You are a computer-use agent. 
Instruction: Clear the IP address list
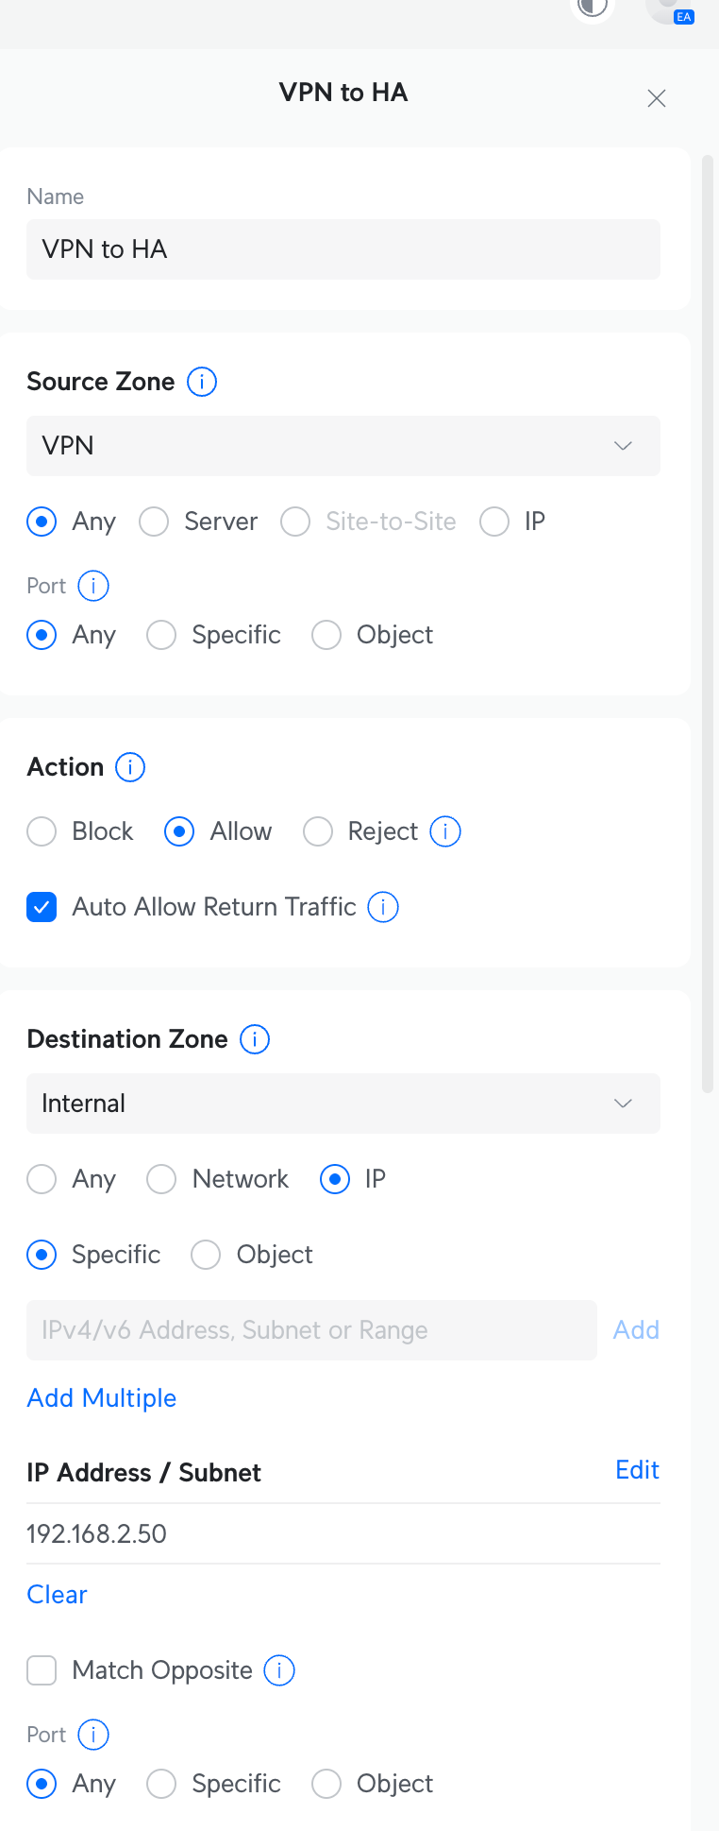click(x=57, y=1595)
